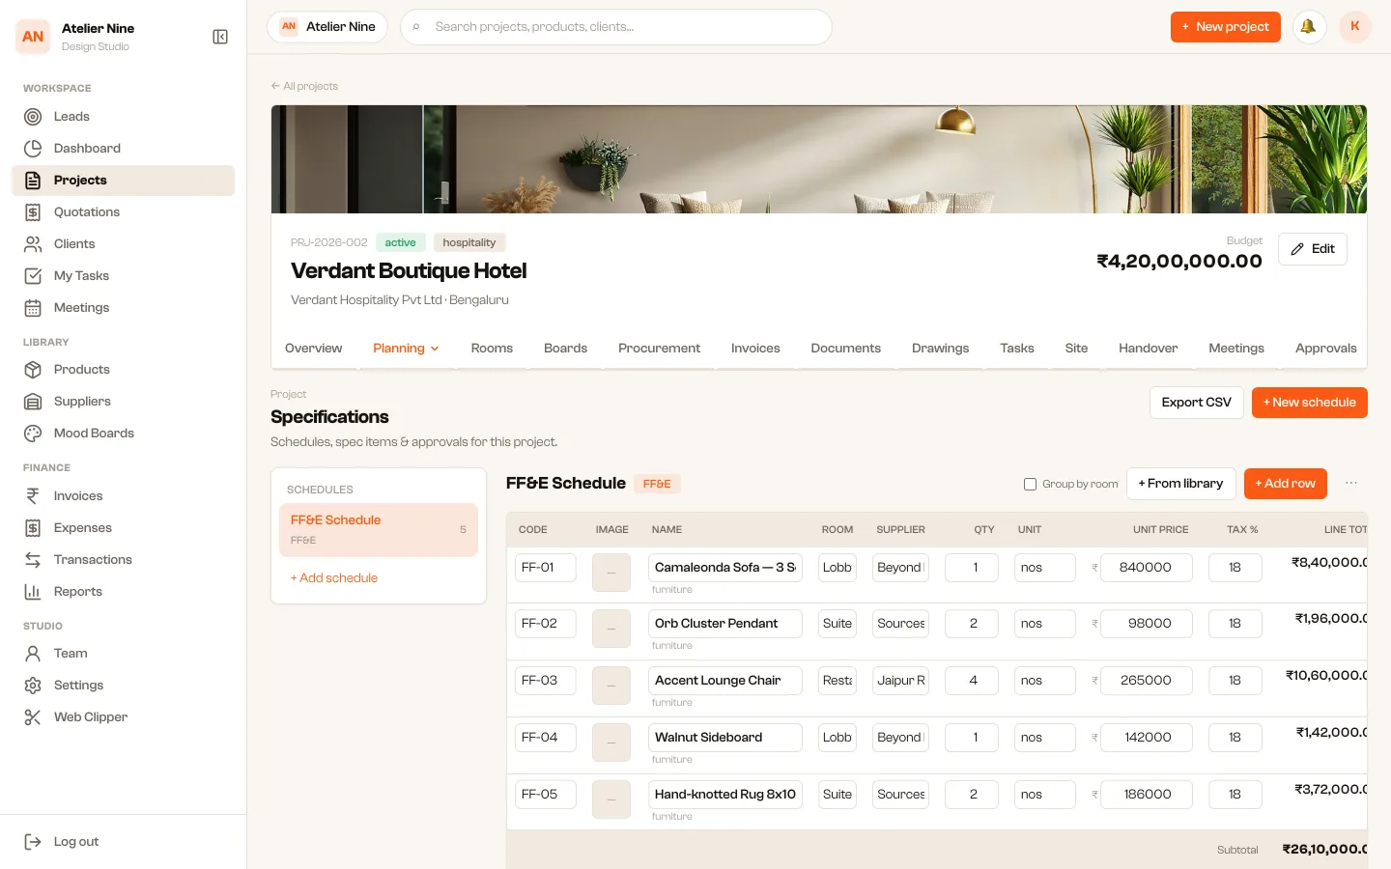Edit tax field for Camaleonda Sofa row

point(1235,568)
